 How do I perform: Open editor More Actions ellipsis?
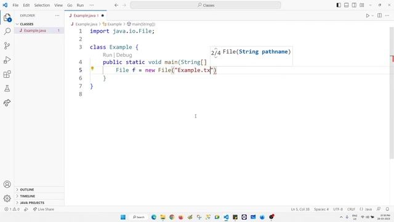point(387,15)
